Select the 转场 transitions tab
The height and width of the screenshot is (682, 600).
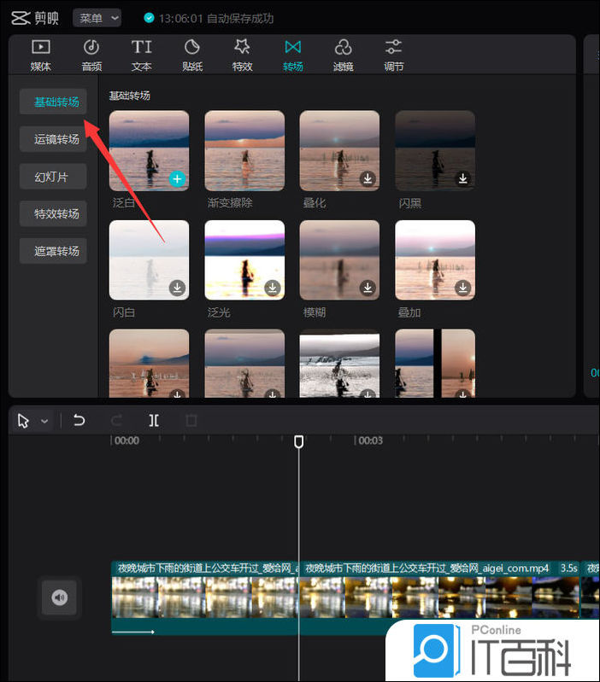[x=292, y=55]
